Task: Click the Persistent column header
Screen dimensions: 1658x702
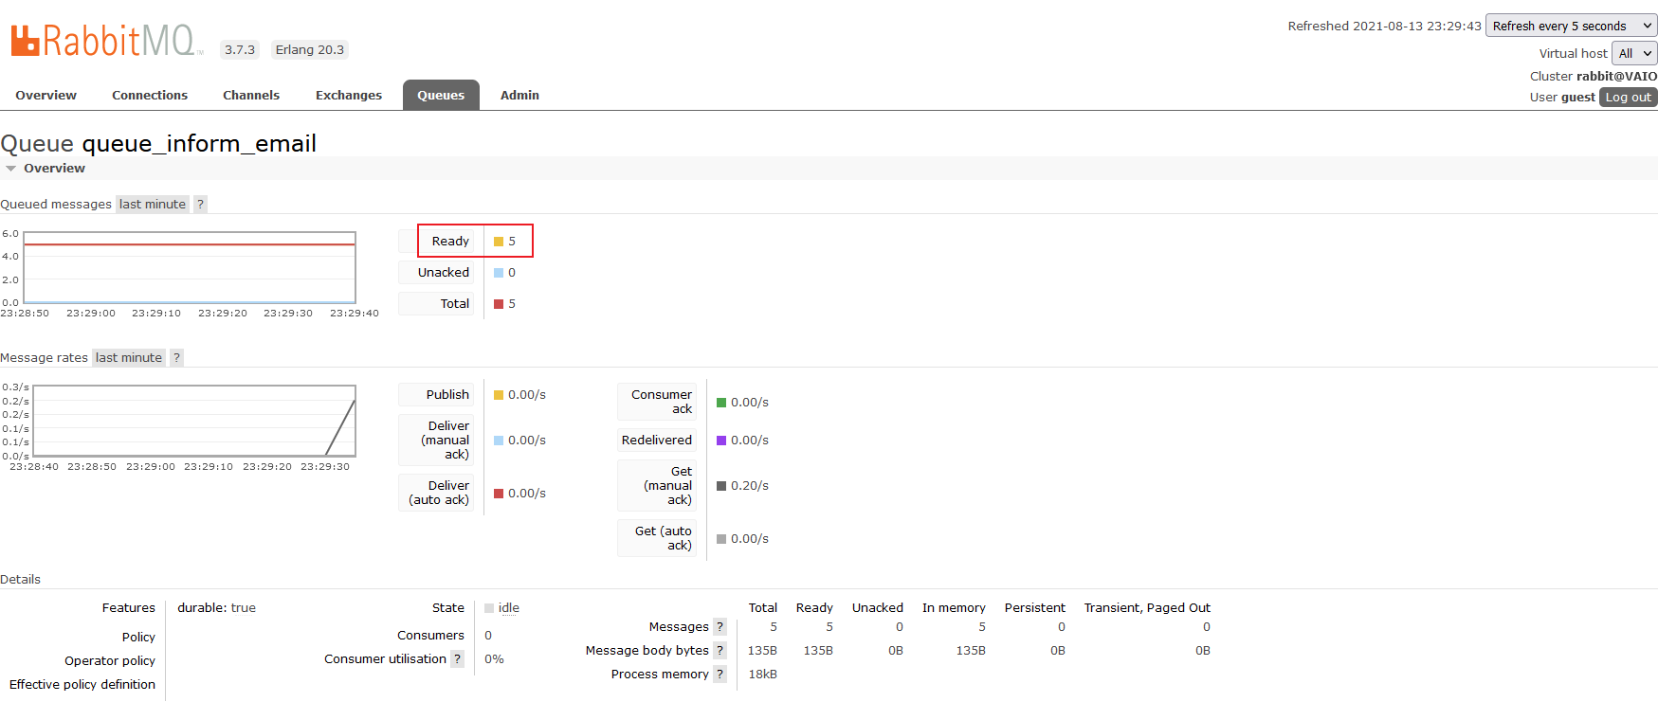Action: click(x=1035, y=607)
